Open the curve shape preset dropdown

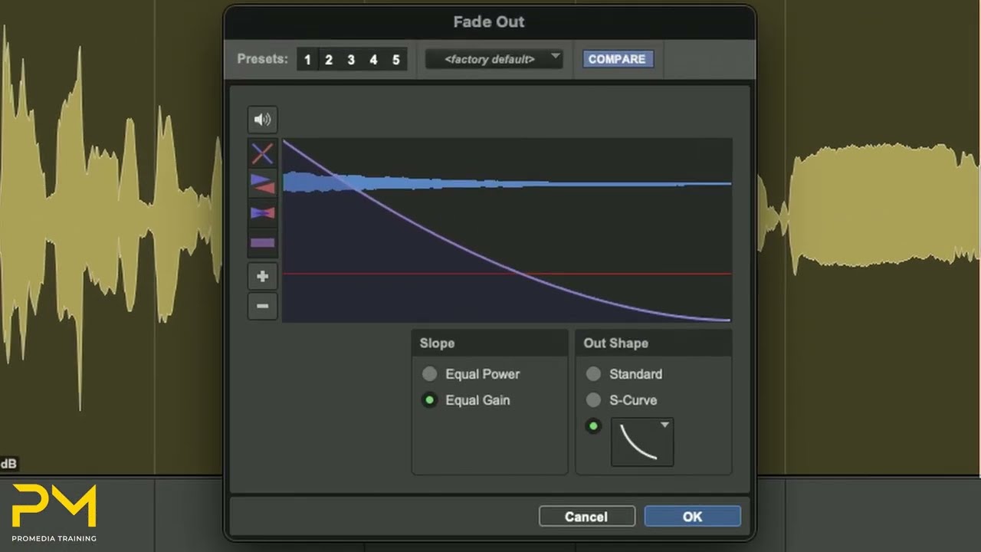tap(642, 442)
